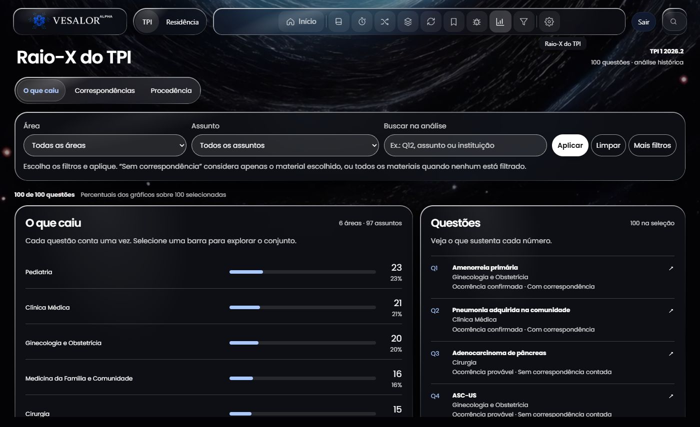Expand the Mais filtros options

click(x=652, y=145)
